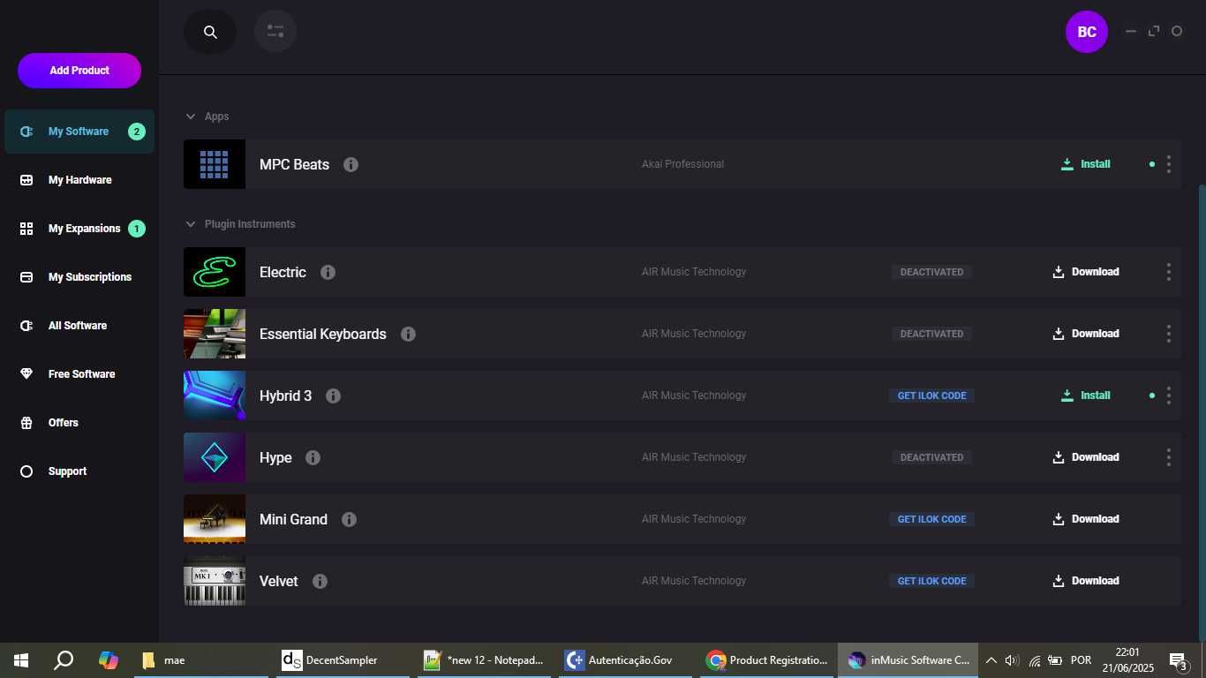Viewport: 1206px width, 678px height.
Task: Click Akai Professional vendor text
Action: pyautogui.click(x=682, y=164)
